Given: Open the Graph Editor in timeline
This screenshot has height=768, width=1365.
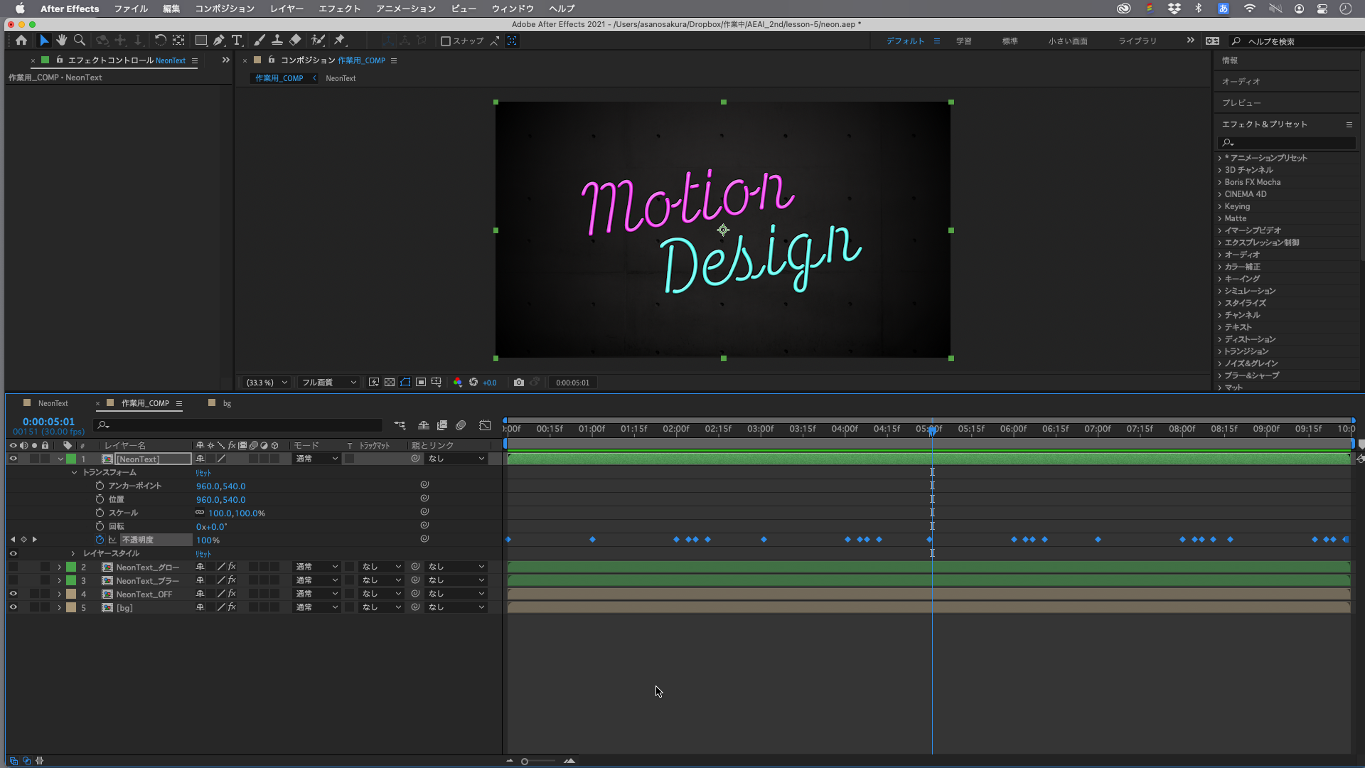Looking at the screenshot, I should tap(485, 425).
